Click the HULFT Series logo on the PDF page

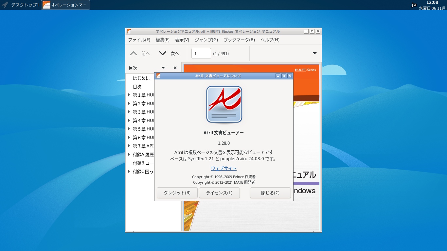click(305, 70)
